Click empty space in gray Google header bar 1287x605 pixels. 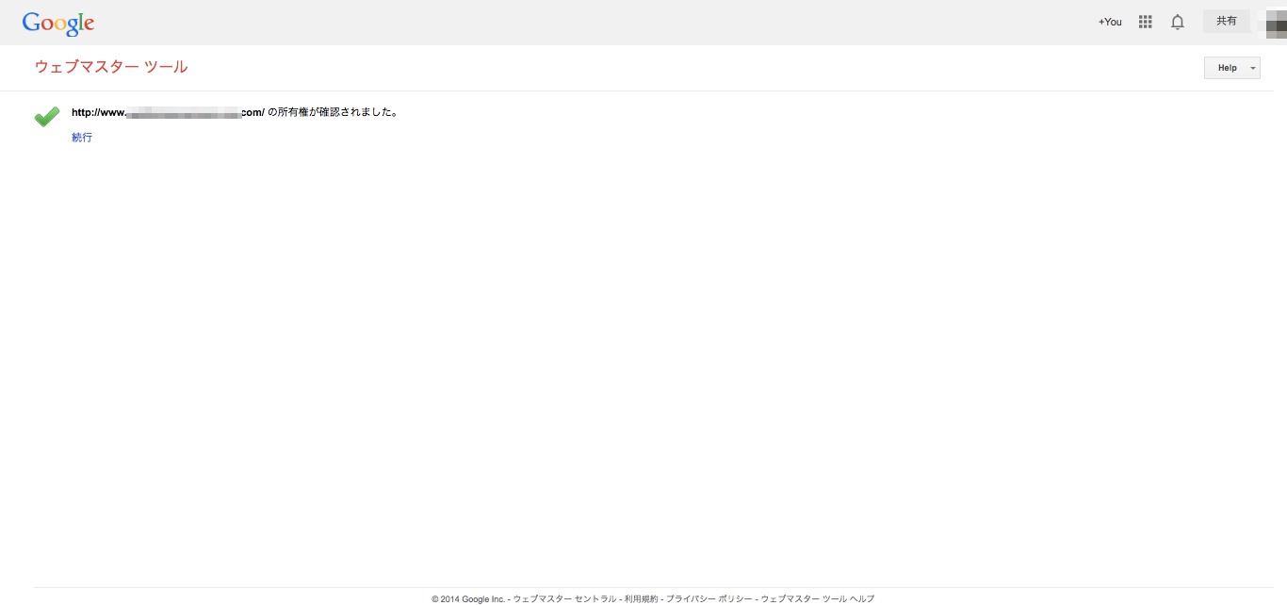pos(603,22)
